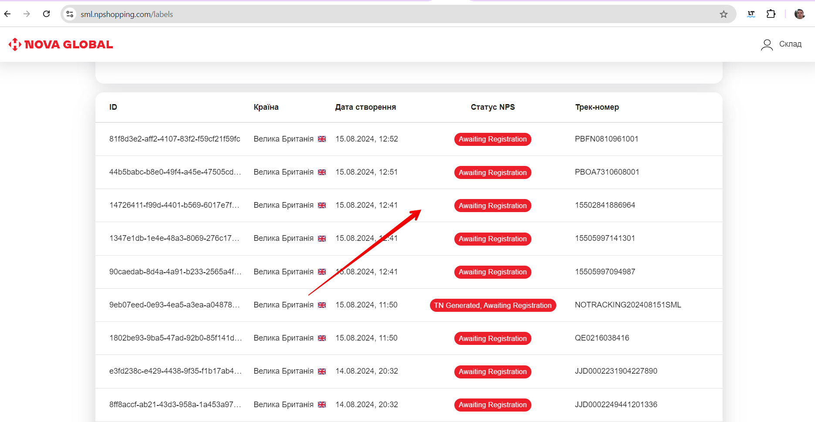Click Awaiting Registration badge for QE0216038416
815x422 pixels.
click(x=493, y=338)
